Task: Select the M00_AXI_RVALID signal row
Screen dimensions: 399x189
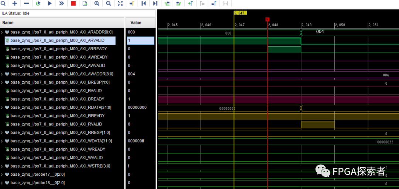Action: coord(56,124)
